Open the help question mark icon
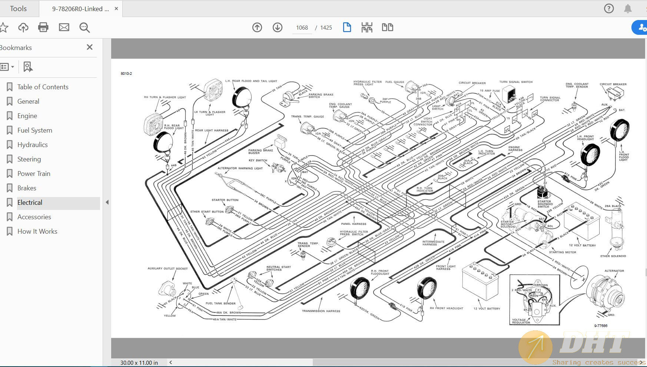 point(609,9)
